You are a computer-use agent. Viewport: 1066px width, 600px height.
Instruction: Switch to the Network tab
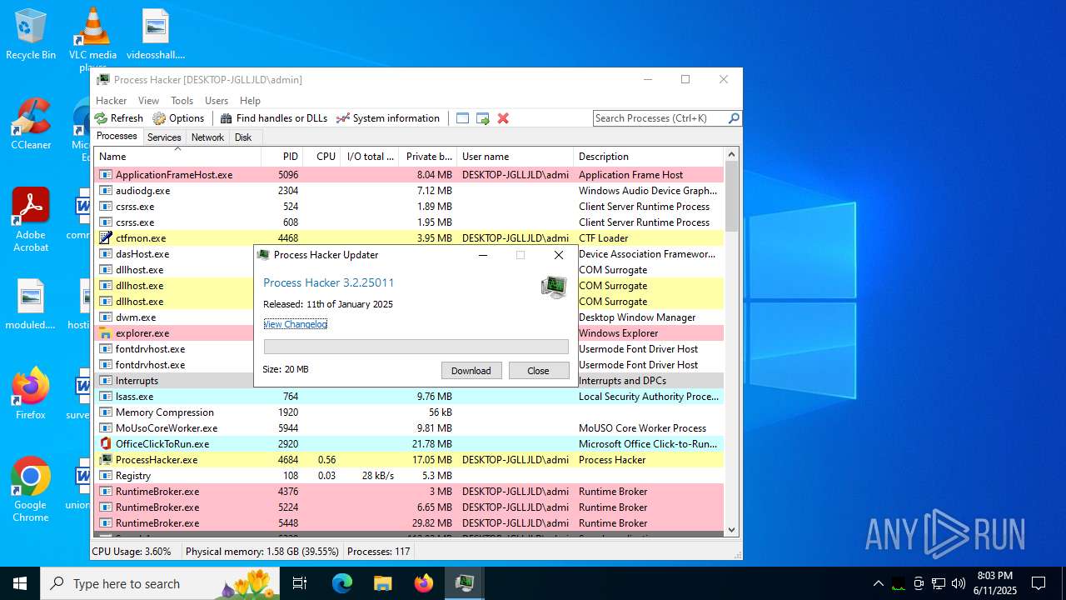point(207,137)
